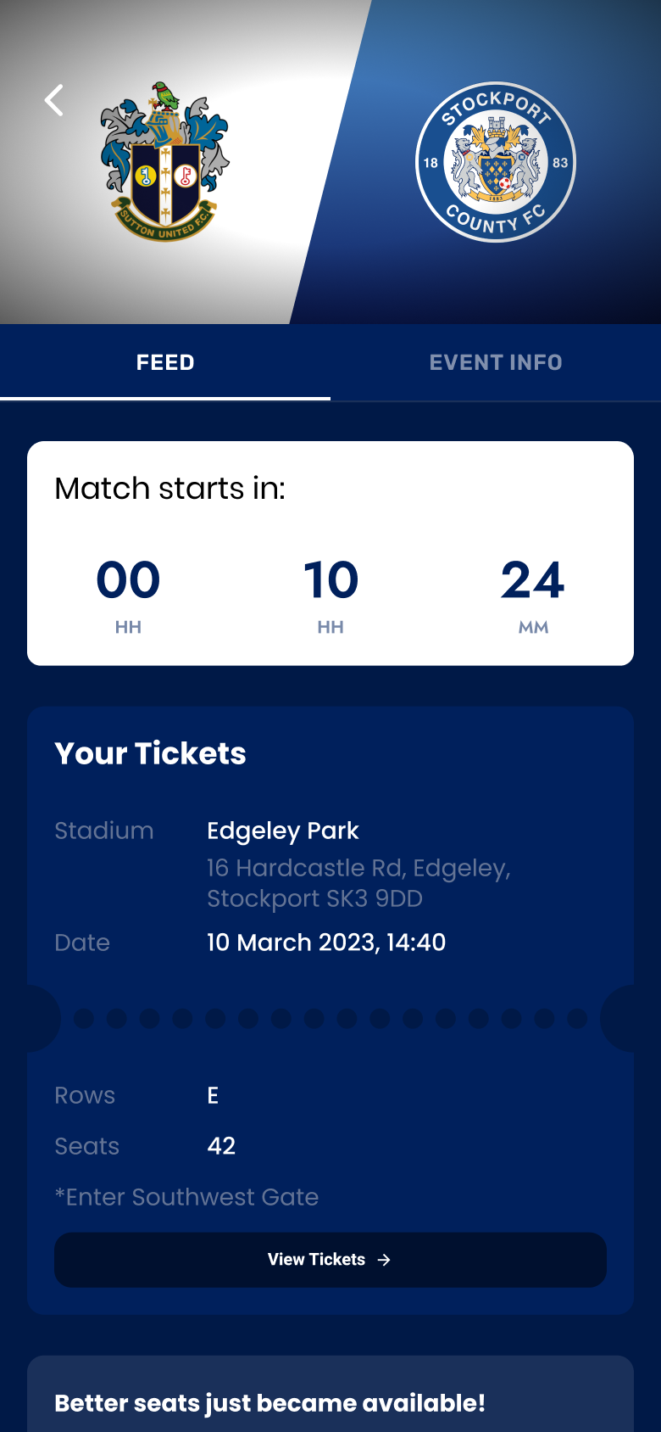
Task: Open the View Tickets button
Action: pyautogui.click(x=330, y=1260)
